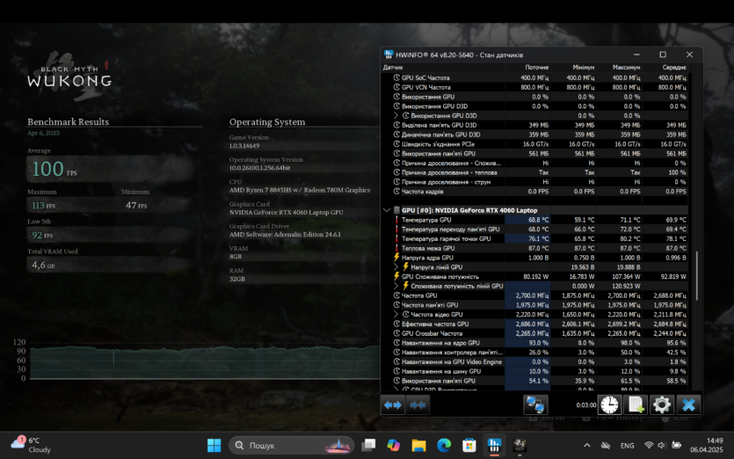The width and height of the screenshot is (734, 459).
Task: Select Навантаження на GPU Video Engine row
Action: click(534, 361)
